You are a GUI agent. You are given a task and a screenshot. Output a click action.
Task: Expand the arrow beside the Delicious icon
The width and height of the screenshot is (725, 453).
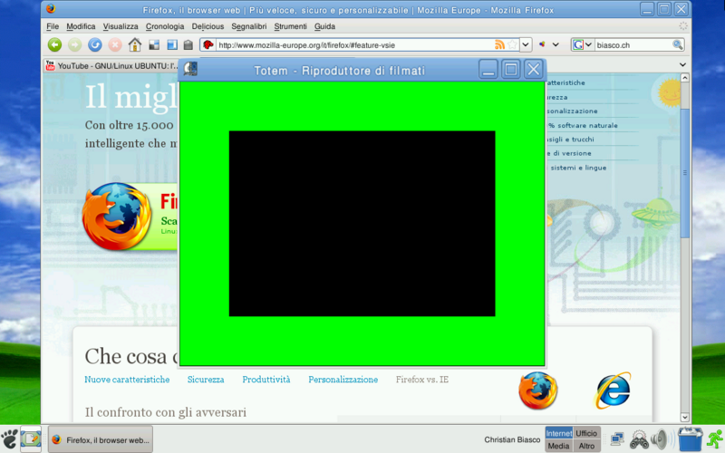coord(556,44)
